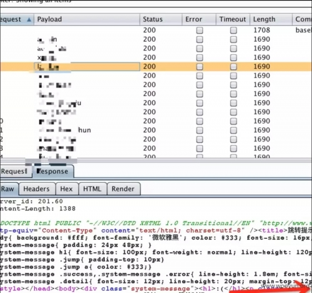
Task: Select the first result row with length 1708
Action: (x=156, y=31)
